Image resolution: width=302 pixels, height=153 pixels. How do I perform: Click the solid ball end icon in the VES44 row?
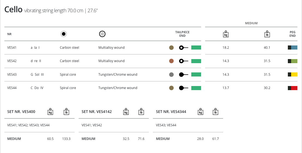point(183,88)
